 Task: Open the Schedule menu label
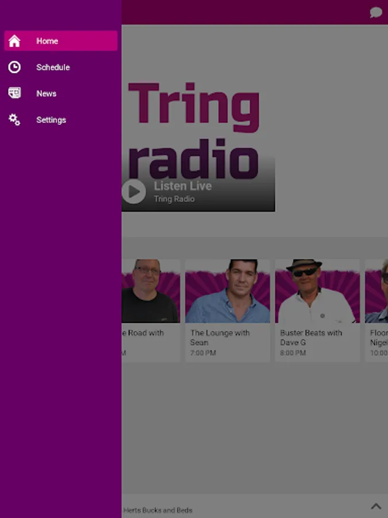tap(53, 67)
